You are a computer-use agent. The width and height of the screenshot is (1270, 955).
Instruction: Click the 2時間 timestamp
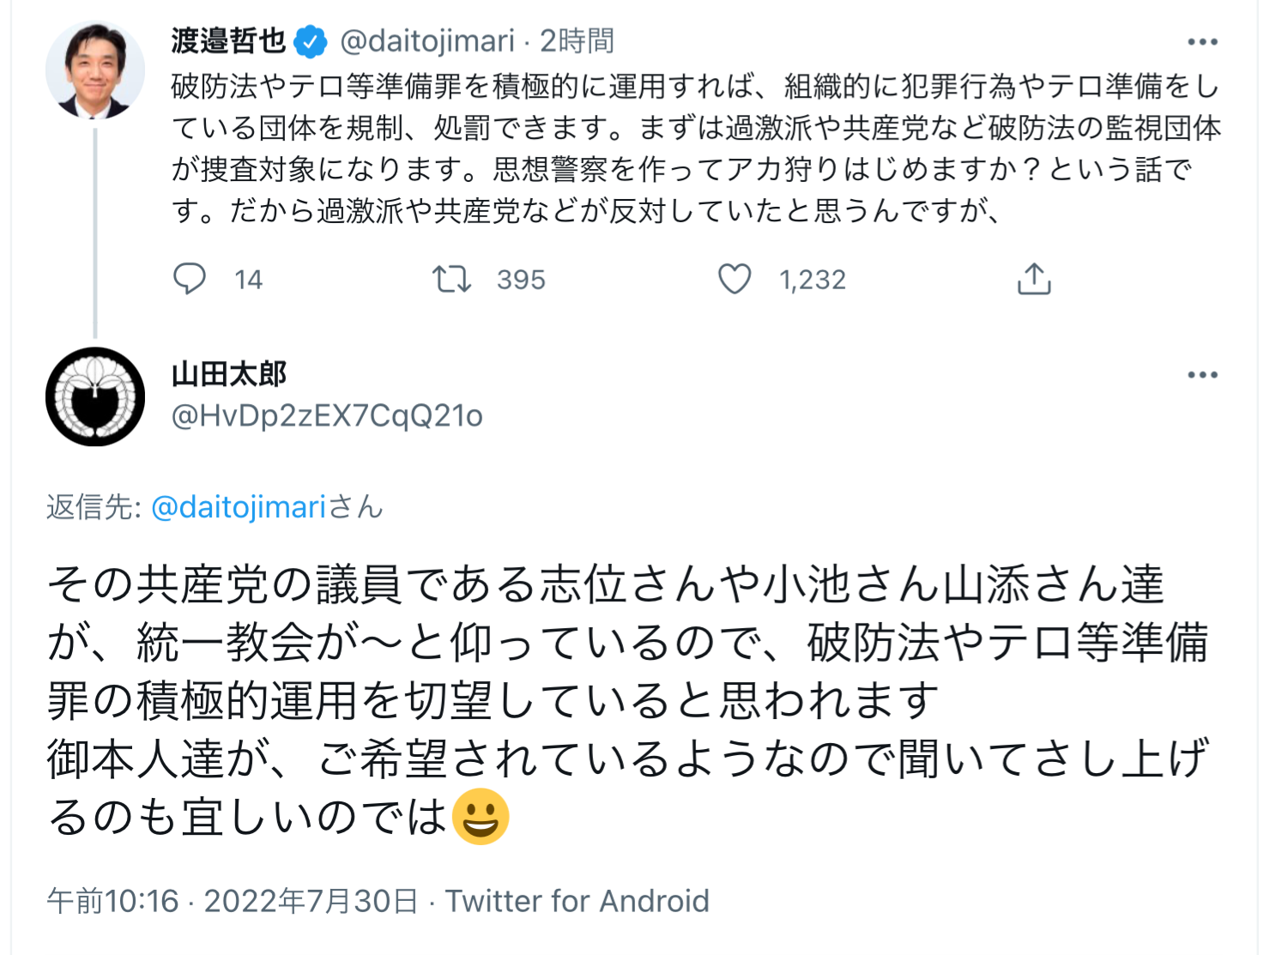[x=577, y=40]
